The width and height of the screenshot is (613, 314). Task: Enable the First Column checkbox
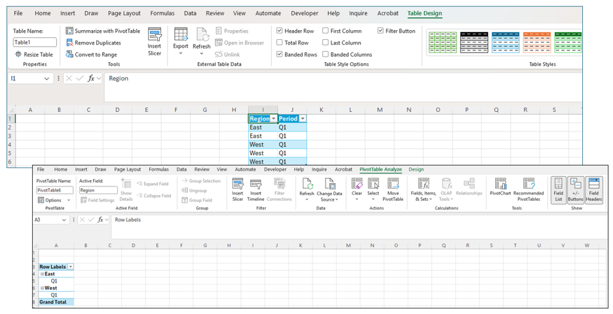pos(325,31)
